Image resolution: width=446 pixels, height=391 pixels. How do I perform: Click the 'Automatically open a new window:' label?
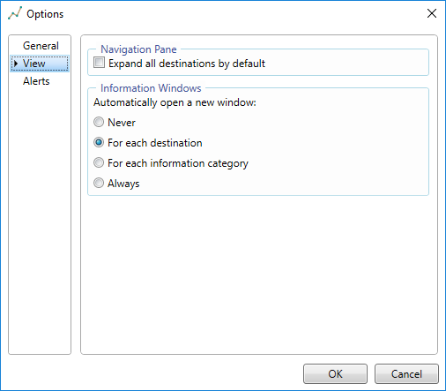point(175,102)
